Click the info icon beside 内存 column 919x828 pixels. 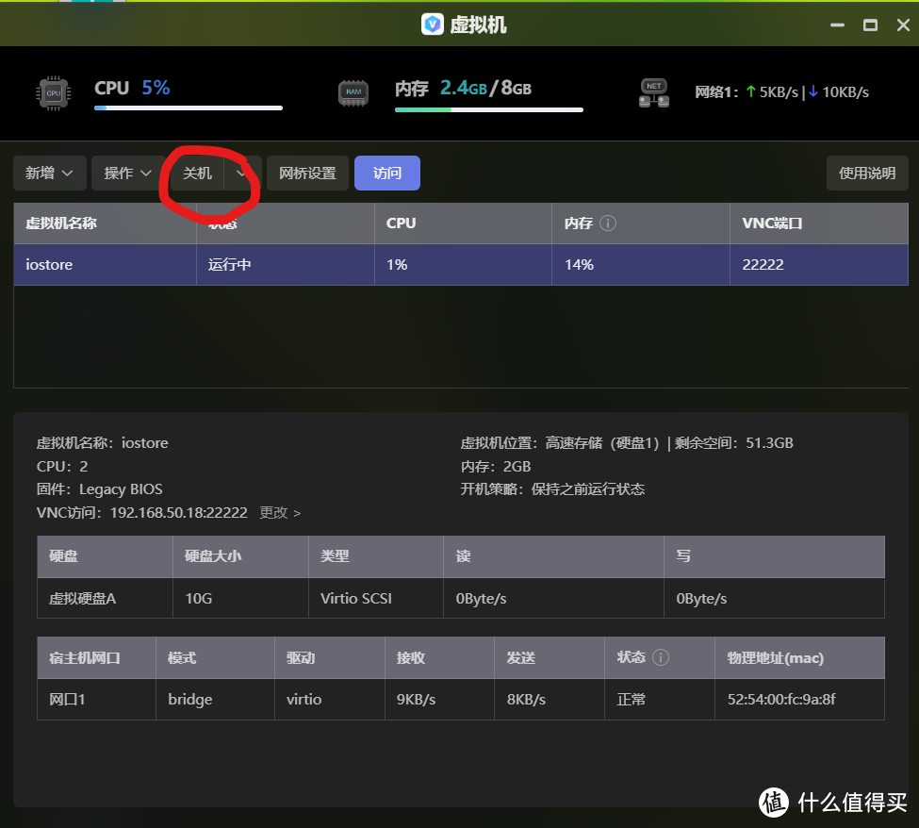(x=608, y=224)
